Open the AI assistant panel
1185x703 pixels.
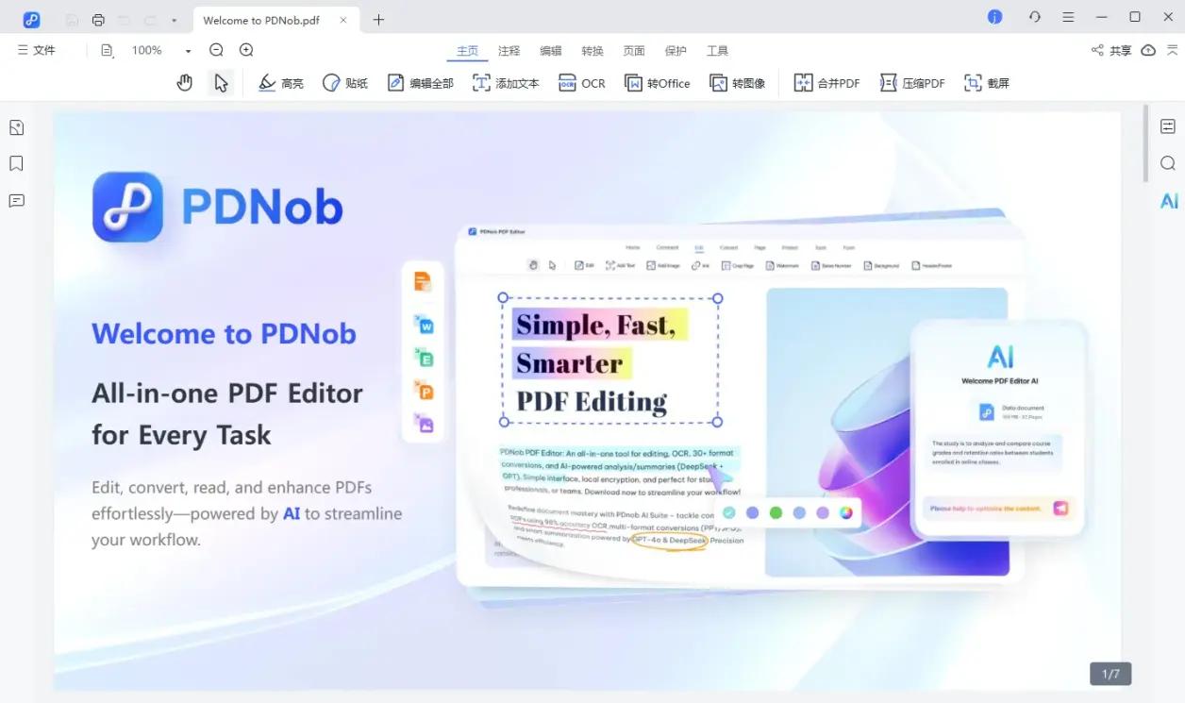1168,200
